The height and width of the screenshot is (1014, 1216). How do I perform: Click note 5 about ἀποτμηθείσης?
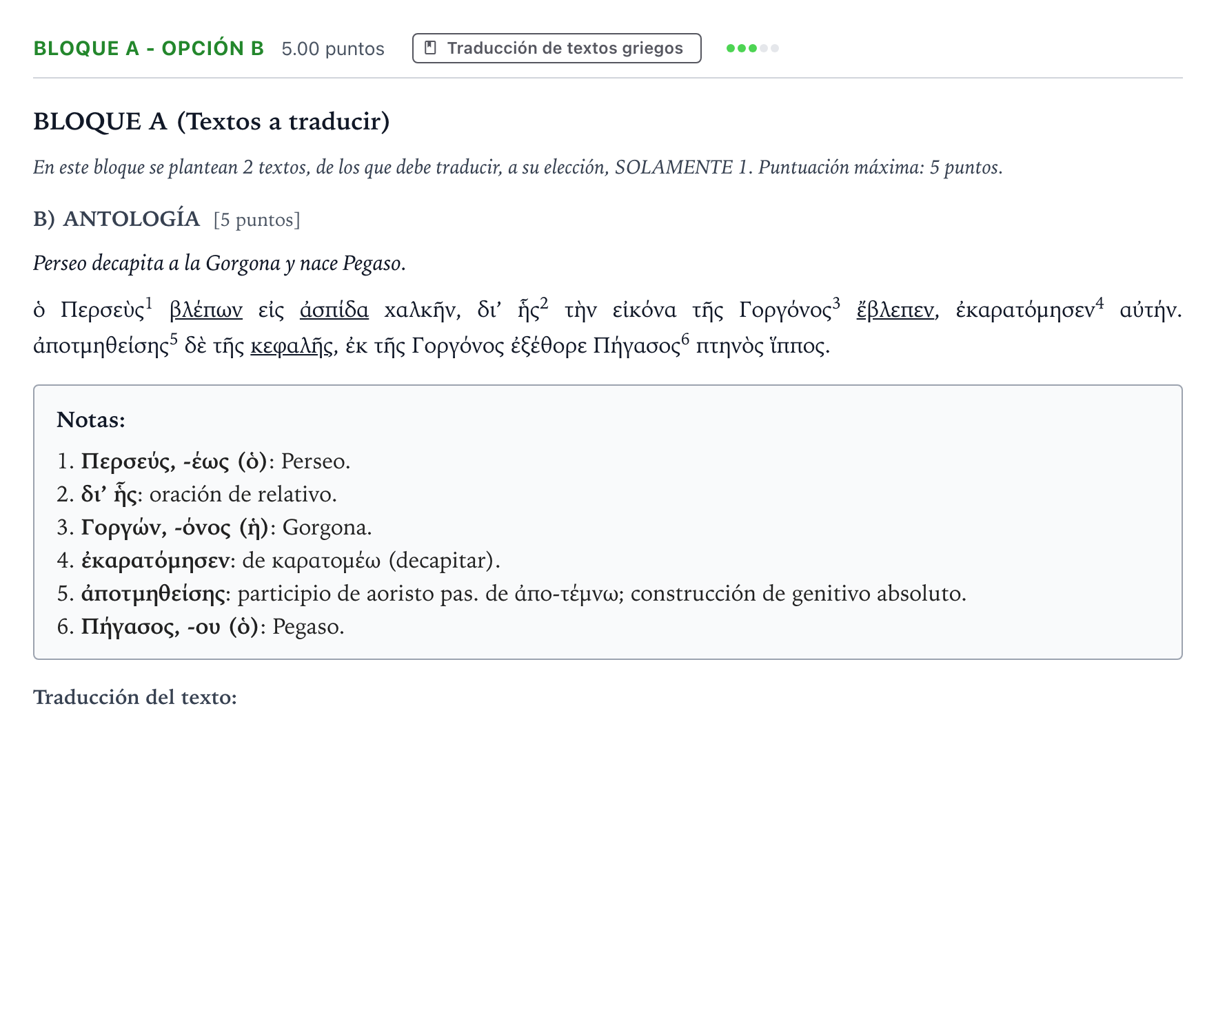pos(511,593)
